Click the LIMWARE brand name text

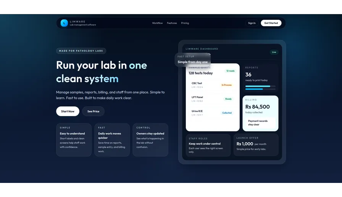point(77,22)
